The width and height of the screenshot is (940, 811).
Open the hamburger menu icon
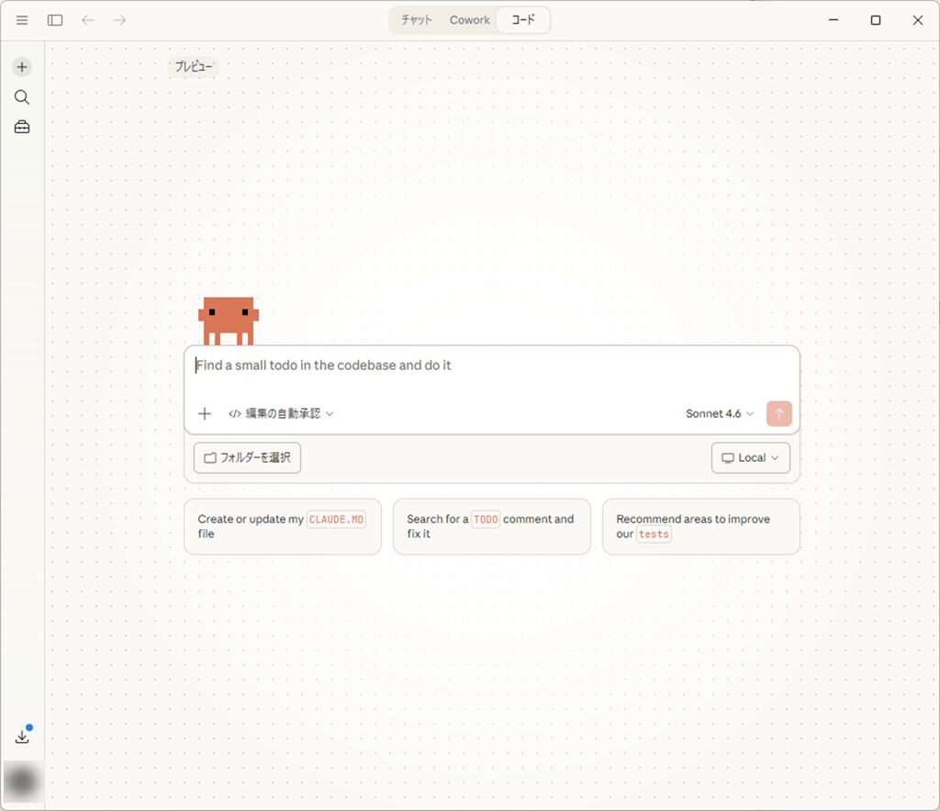pos(22,20)
